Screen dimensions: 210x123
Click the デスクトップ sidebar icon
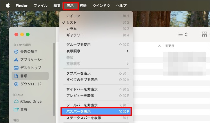click(x=16, y=68)
